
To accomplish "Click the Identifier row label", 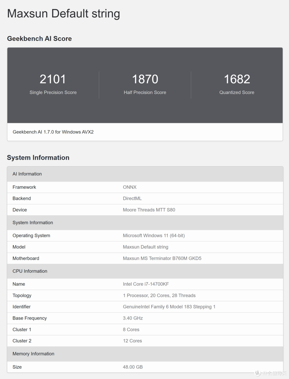I will coord(22,307).
